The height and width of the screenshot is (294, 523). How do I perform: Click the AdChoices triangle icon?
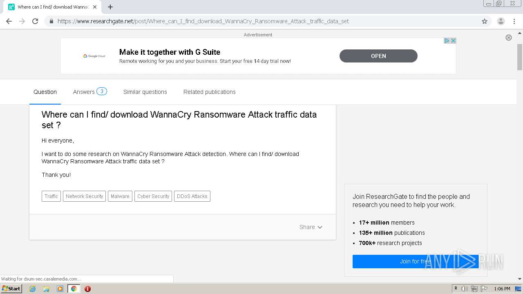point(447,41)
